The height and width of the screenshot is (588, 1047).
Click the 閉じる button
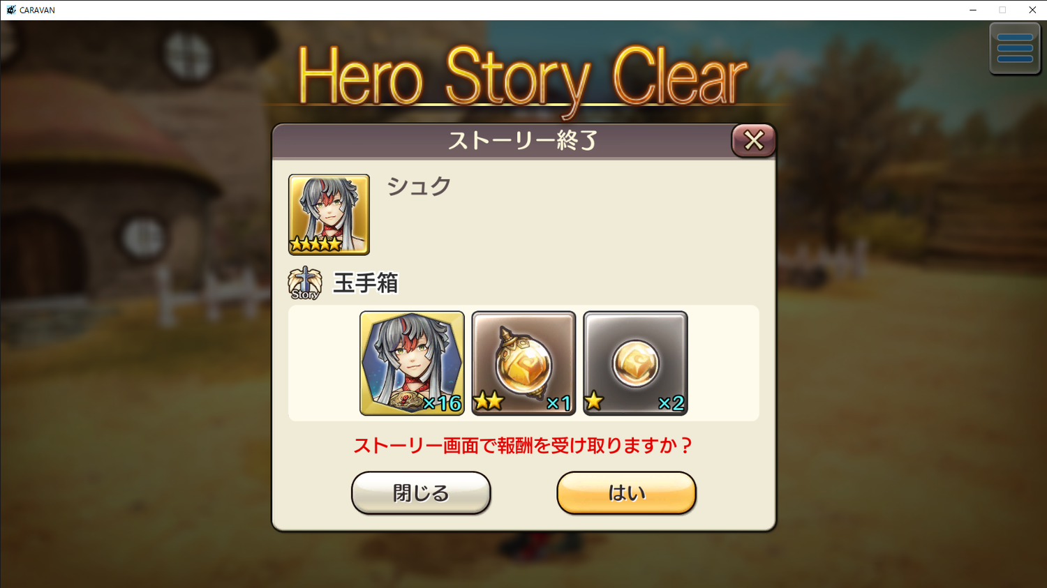421,492
